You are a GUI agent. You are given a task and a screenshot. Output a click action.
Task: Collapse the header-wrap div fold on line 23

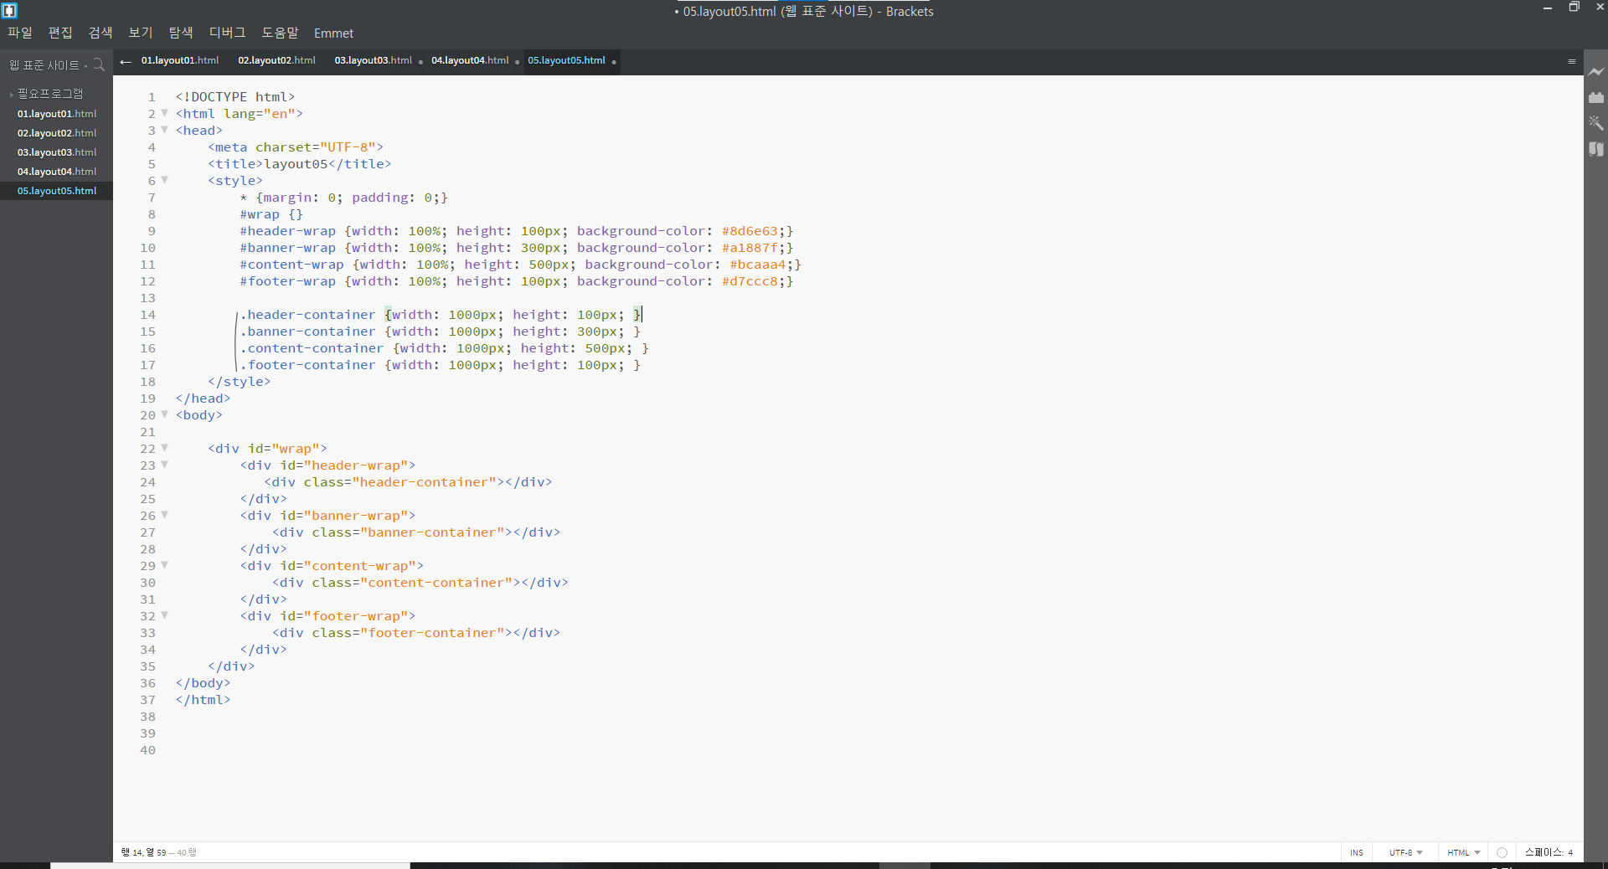point(165,465)
